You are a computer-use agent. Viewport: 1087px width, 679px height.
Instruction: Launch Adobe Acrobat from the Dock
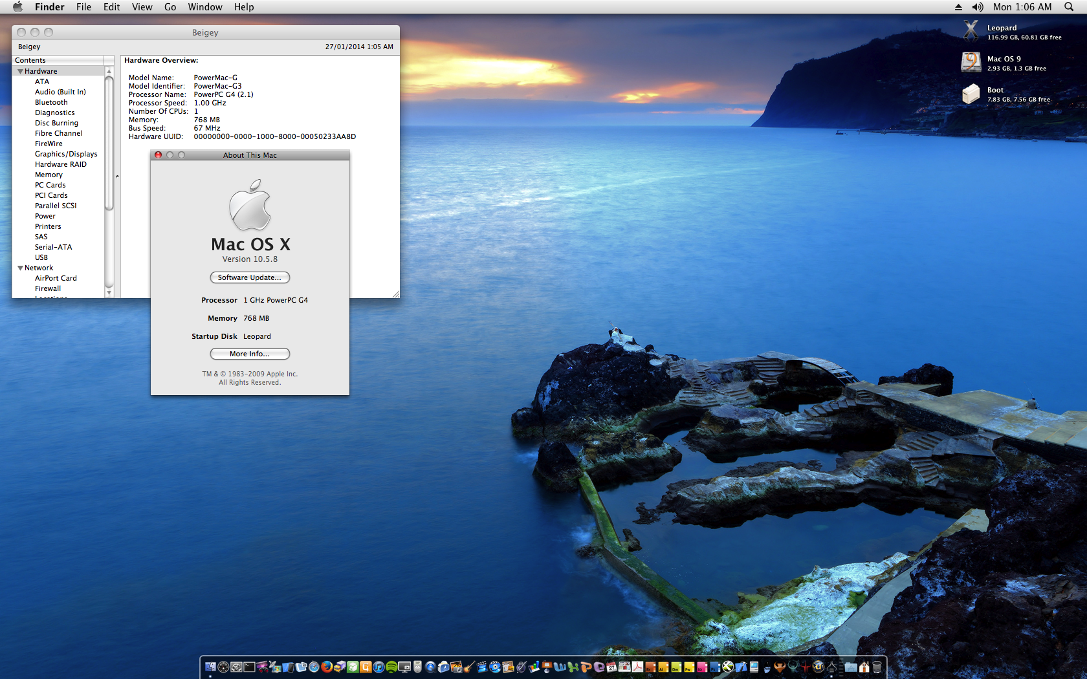coord(637,667)
